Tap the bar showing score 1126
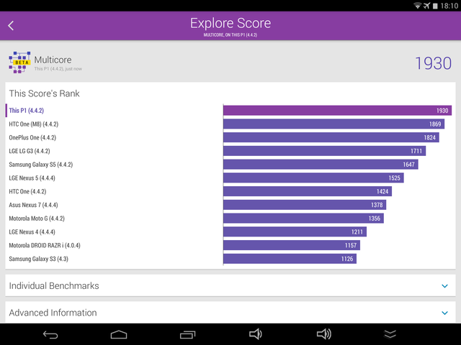 (x=290, y=259)
